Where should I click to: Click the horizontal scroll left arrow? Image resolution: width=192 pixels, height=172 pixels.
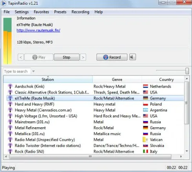point(6,157)
